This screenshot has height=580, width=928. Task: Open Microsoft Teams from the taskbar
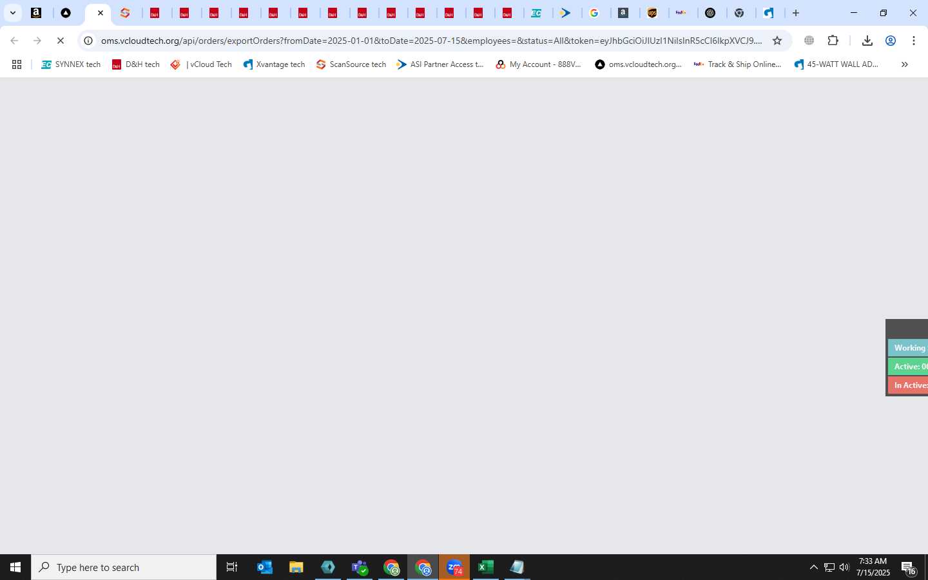360,567
